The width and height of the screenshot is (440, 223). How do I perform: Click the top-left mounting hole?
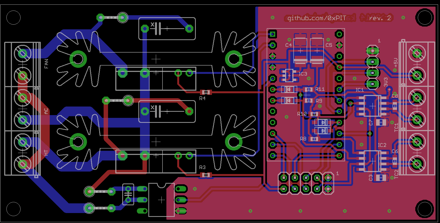click(13, 17)
